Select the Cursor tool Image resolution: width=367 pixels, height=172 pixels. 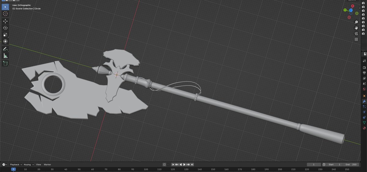coord(5,14)
